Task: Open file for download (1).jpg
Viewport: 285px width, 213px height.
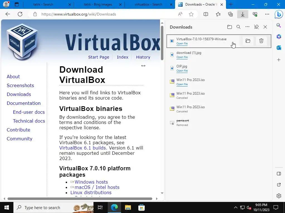Action: pyautogui.click(x=182, y=57)
